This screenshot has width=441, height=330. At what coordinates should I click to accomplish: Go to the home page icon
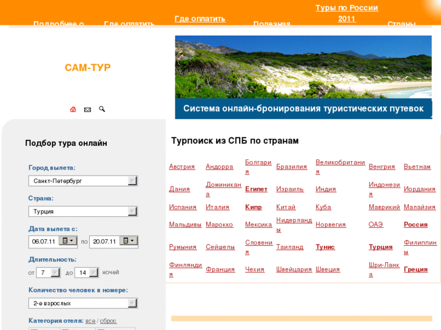tap(73, 109)
